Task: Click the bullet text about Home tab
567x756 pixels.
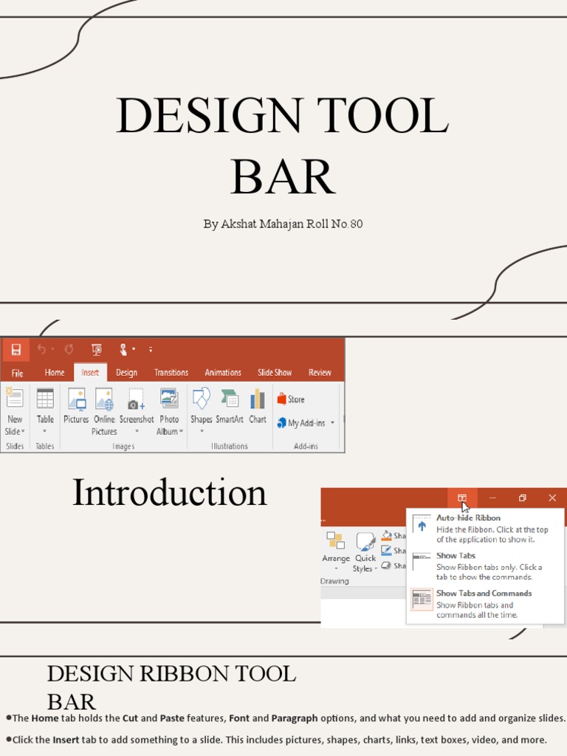Action: click(x=286, y=718)
